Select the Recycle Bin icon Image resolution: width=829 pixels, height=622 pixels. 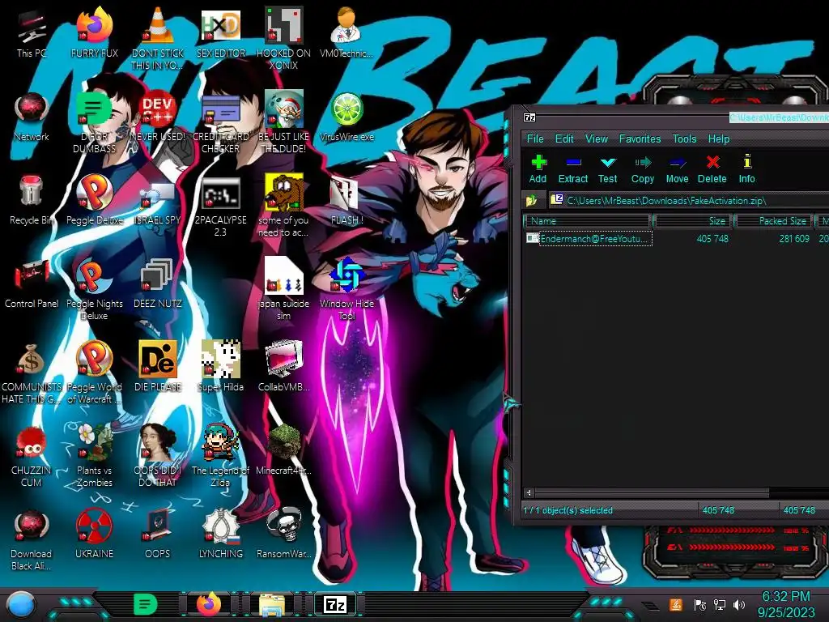point(32,200)
